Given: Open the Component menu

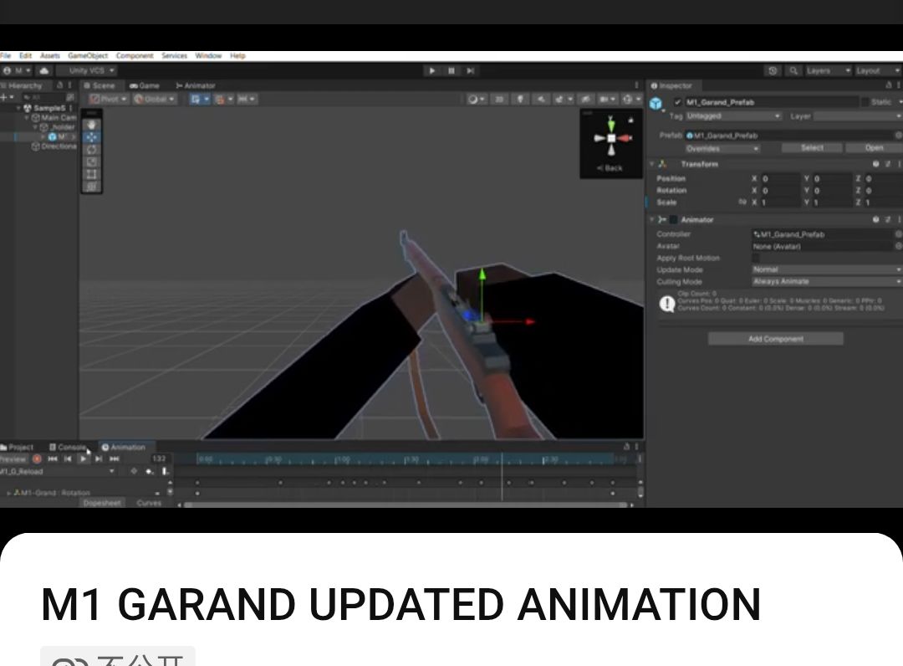Looking at the screenshot, I should tap(134, 56).
